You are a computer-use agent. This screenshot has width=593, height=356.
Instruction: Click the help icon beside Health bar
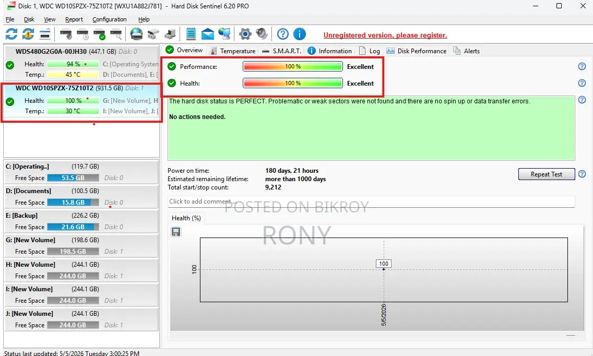(582, 83)
